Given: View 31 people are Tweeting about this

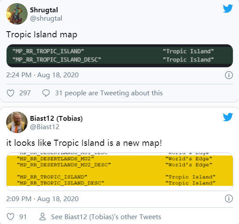Looking at the screenshot, I should click(x=109, y=93).
